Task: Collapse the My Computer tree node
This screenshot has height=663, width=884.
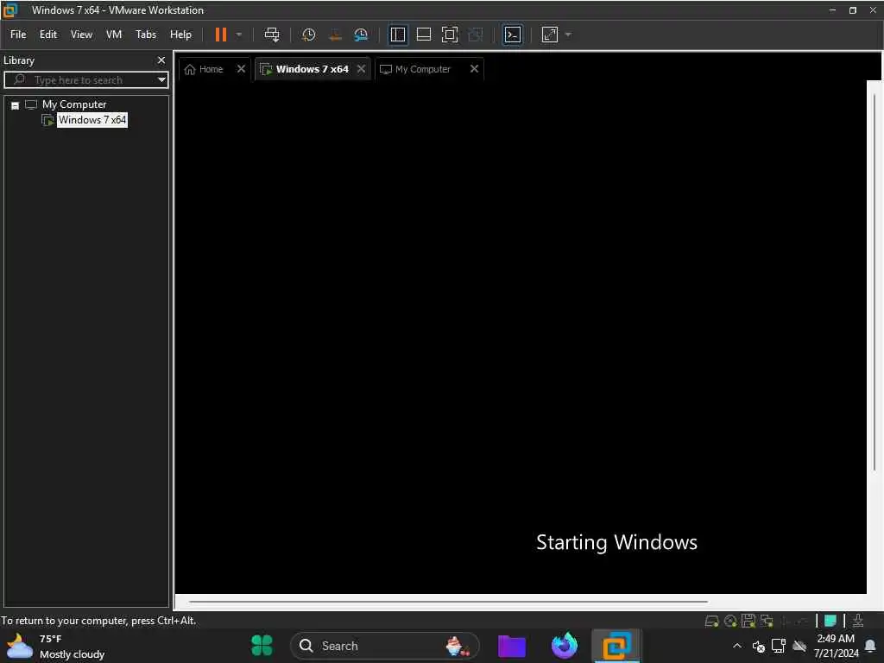Action: point(16,105)
